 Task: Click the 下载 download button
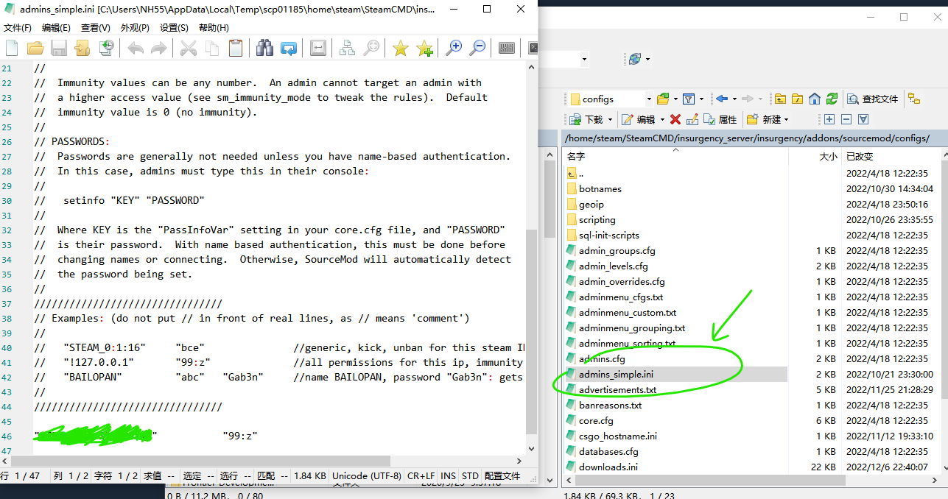(586, 119)
